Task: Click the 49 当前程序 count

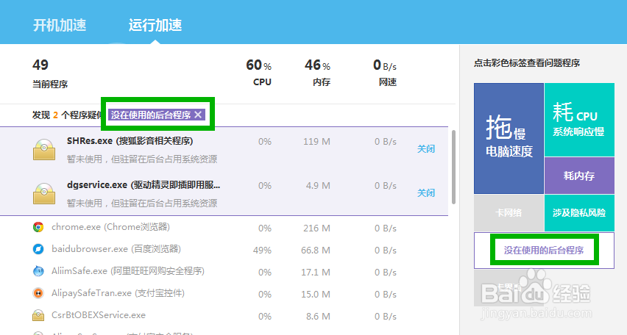Action: tap(50, 73)
